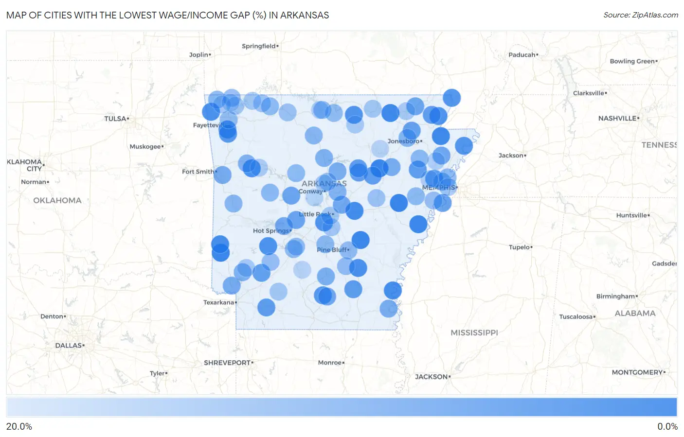Image resolution: width=684 pixels, height=437 pixels.
Task: Click the Conway city label
Action: pos(311,192)
